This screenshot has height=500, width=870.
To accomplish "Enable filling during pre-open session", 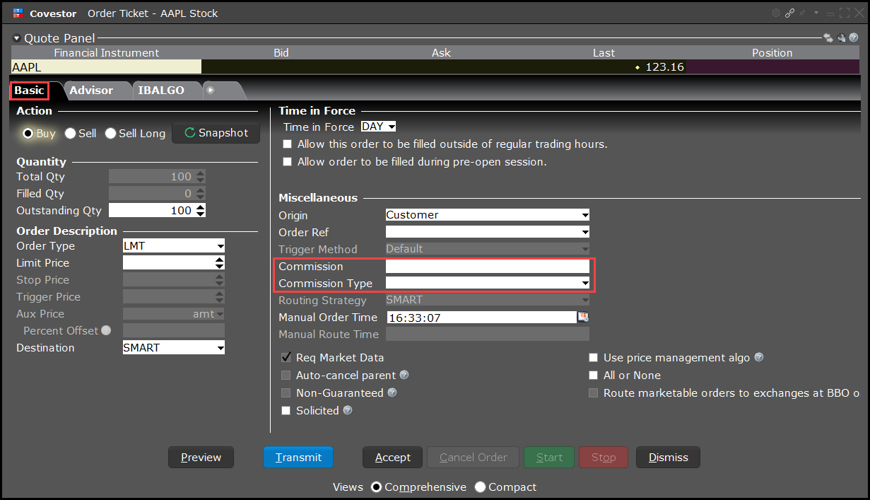I will click(x=287, y=162).
